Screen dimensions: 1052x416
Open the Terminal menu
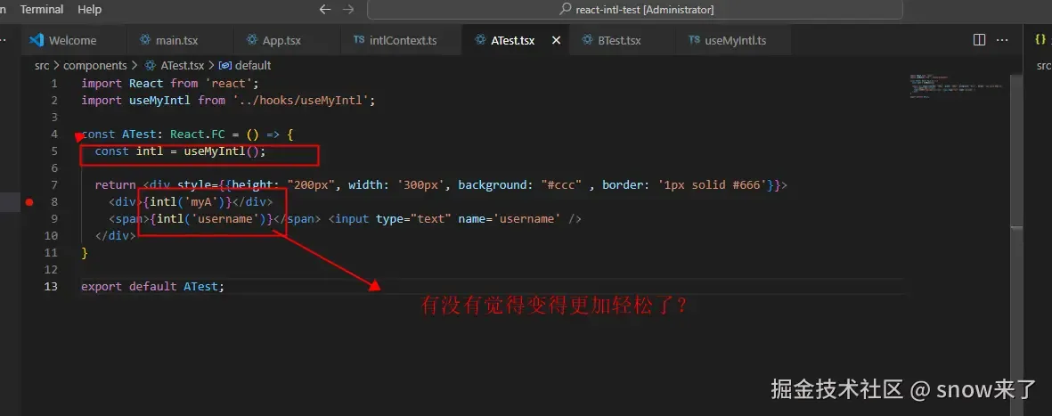pyautogui.click(x=42, y=10)
